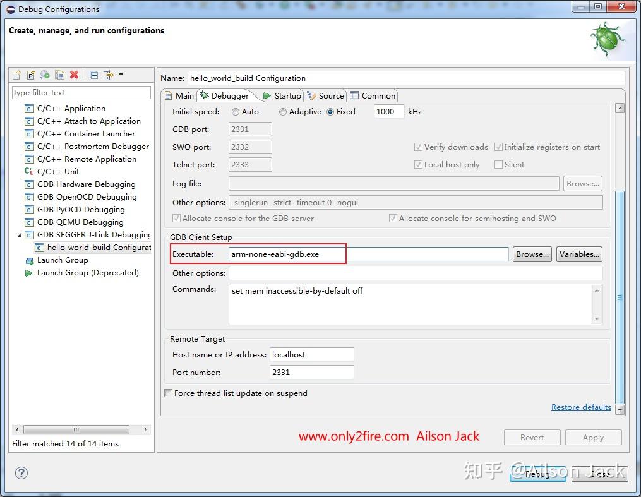Open the Common tab
The image size is (641, 497).
click(373, 95)
